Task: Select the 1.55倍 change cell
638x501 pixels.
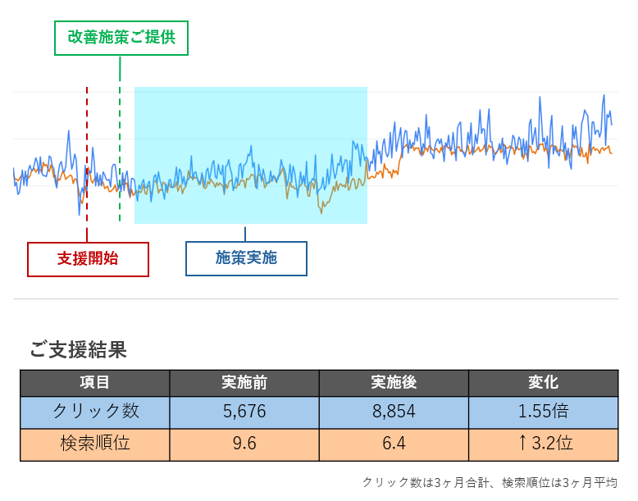Action: [x=544, y=412]
